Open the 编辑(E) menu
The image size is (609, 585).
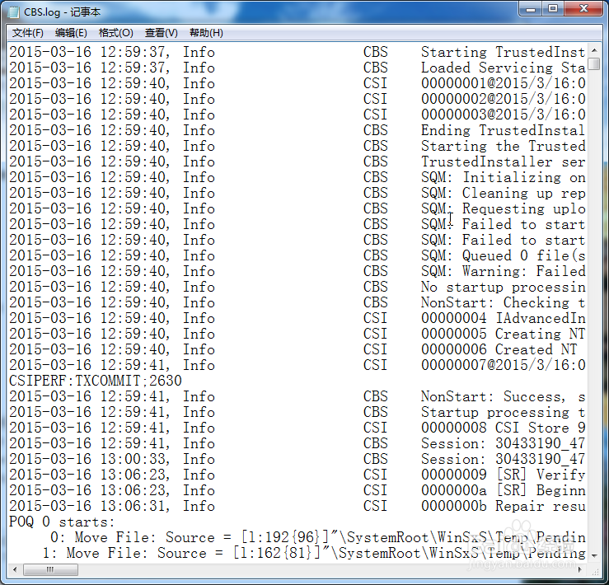(71, 33)
